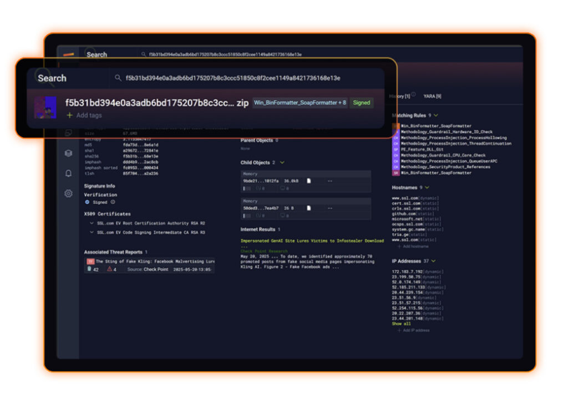Select the Methodology_ProcessInjection_QueueUserAPC rule
The width and height of the screenshot is (568, 403).
coord(449,161)
